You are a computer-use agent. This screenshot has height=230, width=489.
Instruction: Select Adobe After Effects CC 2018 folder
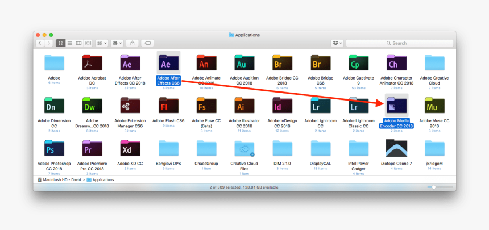coord(130,62)
